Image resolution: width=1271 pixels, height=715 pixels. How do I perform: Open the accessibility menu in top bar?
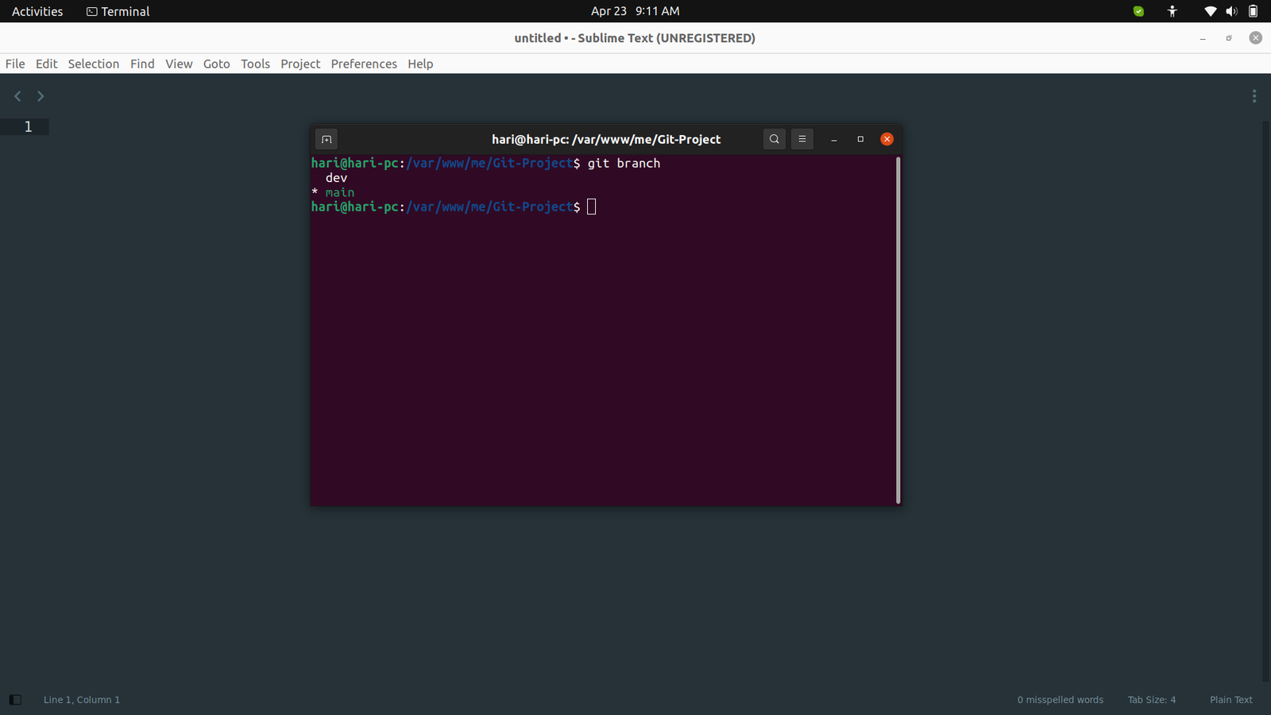[1172, 11]
